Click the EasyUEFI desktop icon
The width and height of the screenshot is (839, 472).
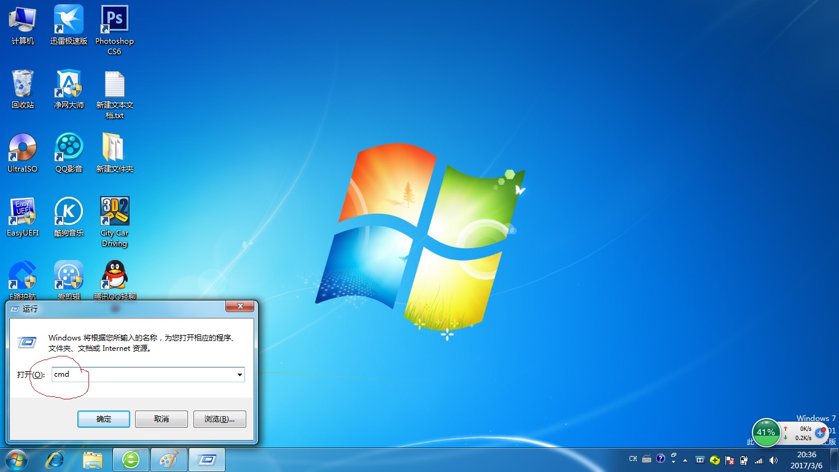(23, 213)
